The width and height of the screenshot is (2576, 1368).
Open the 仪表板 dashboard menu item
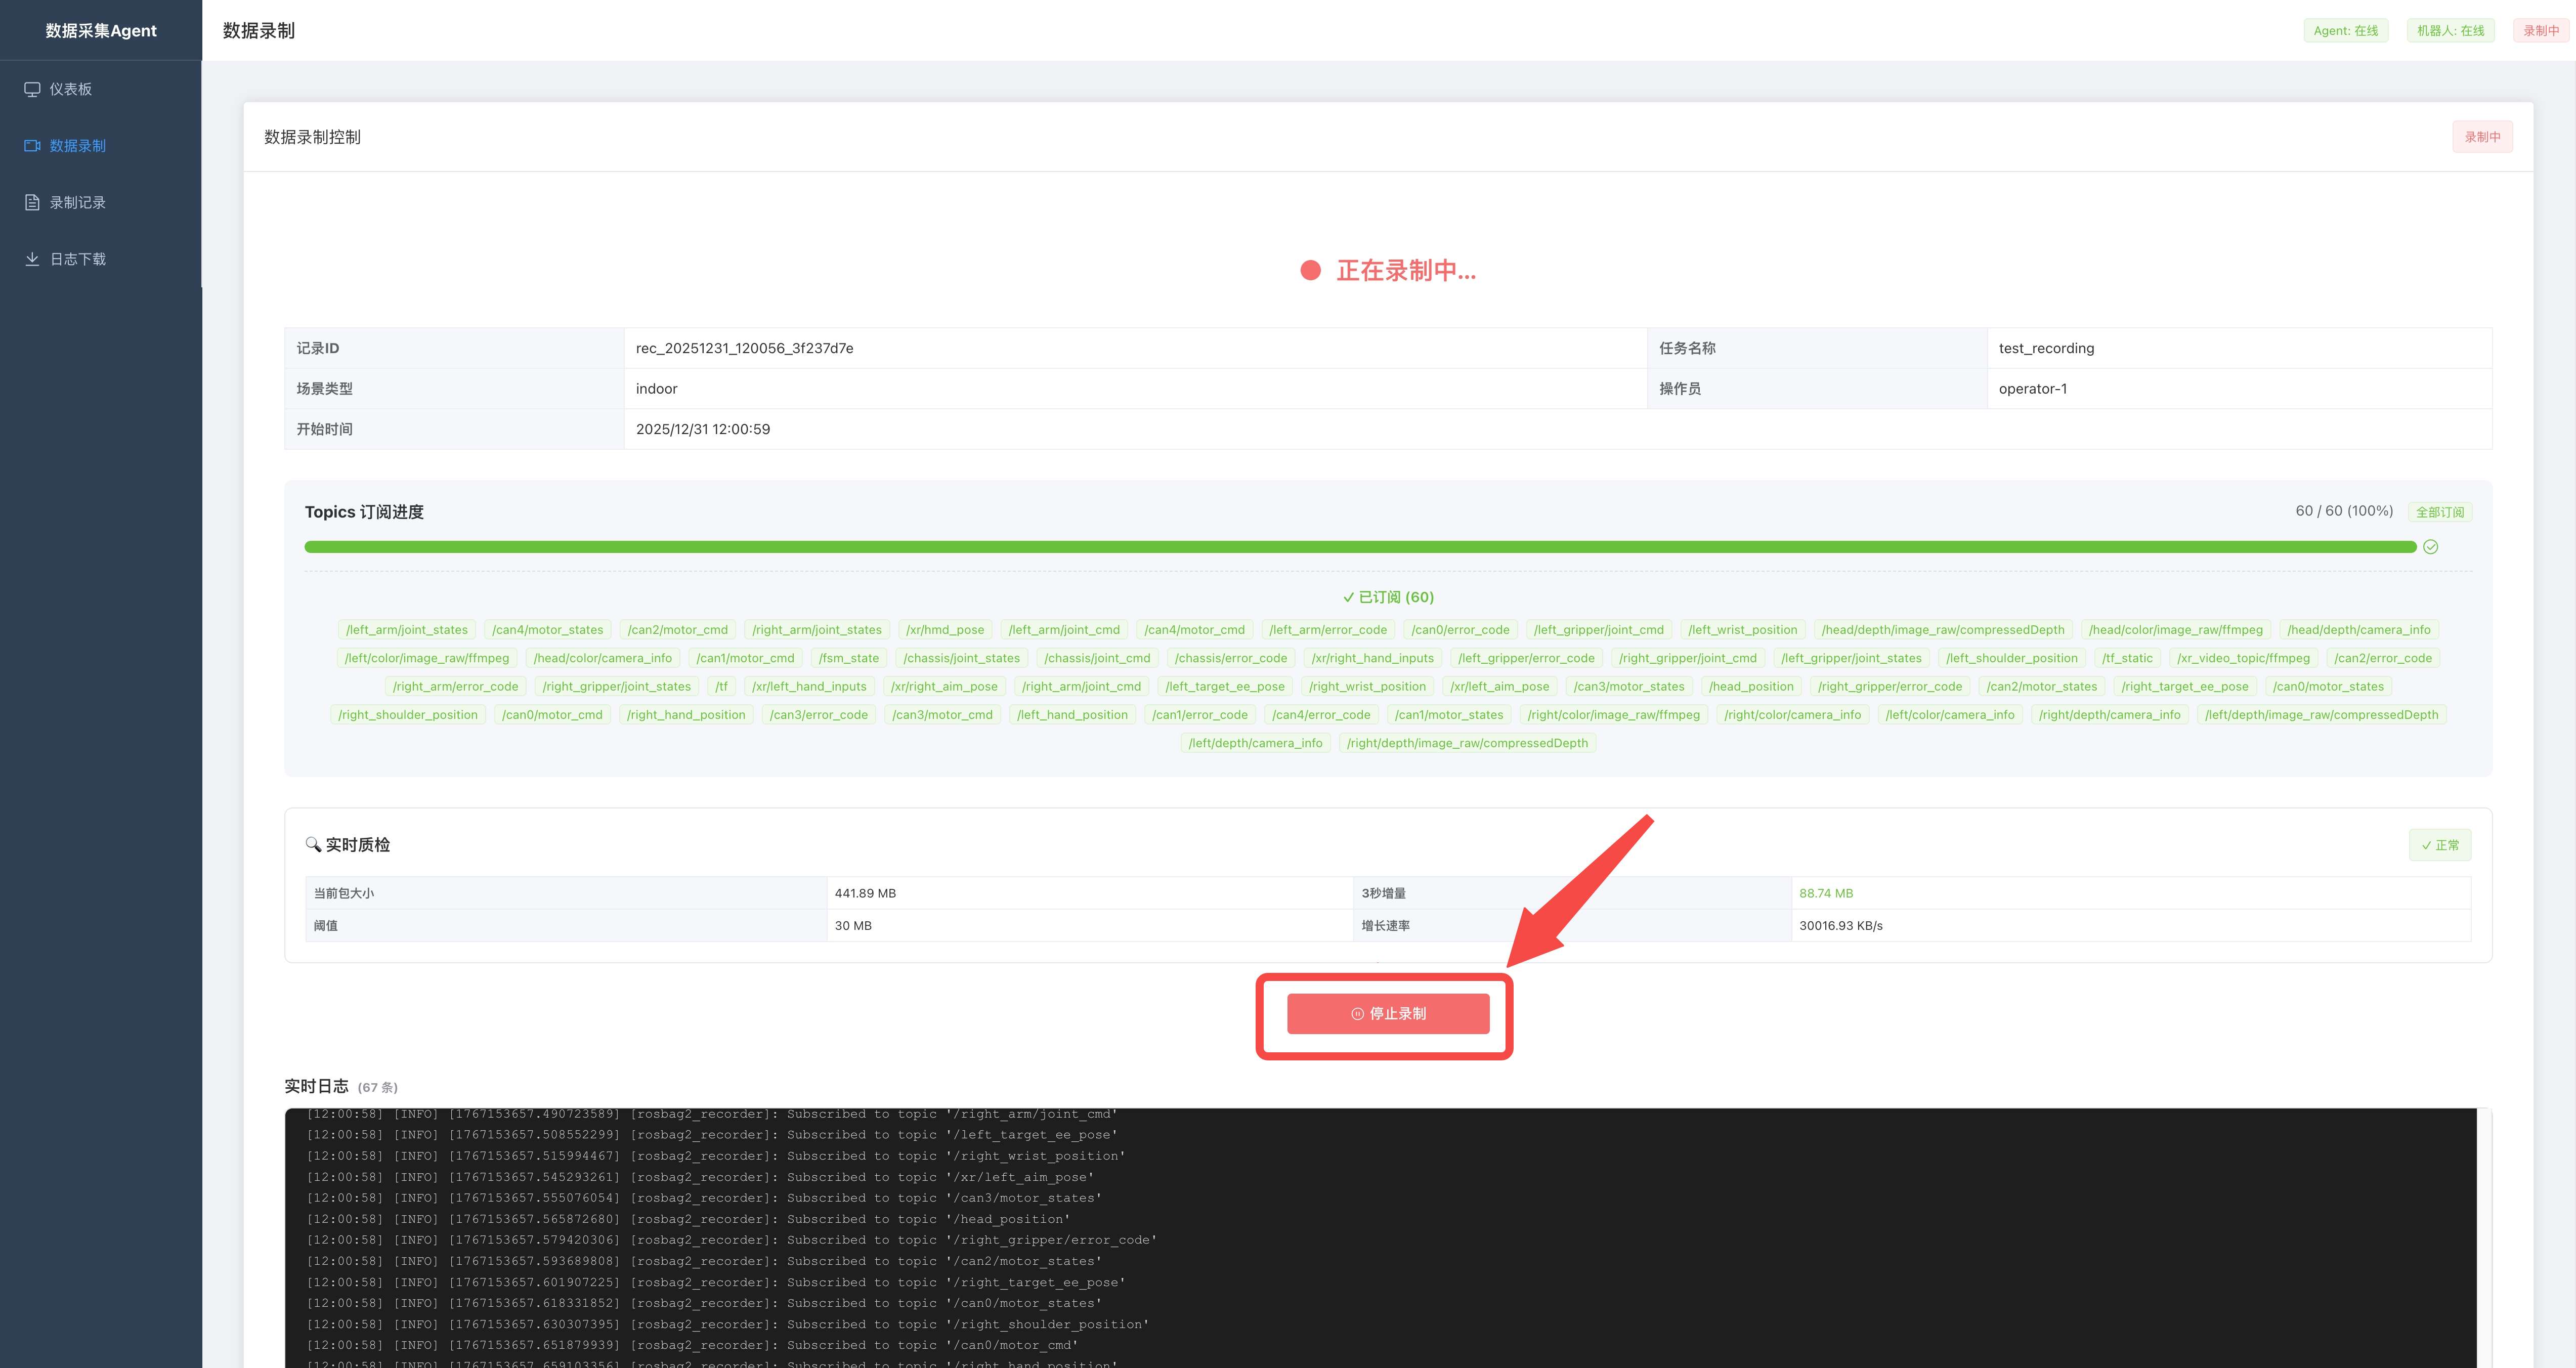click(x=100, y=89)
